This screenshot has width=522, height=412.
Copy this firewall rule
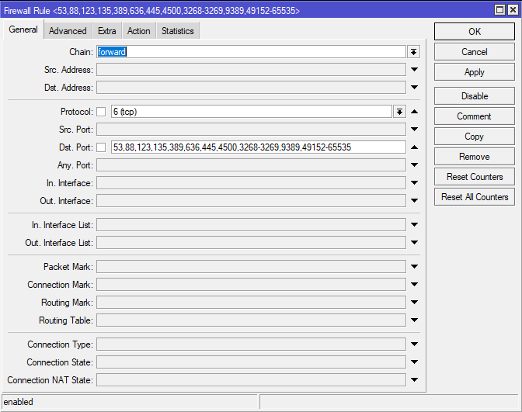pyautogui.click(x=475, y=137)
